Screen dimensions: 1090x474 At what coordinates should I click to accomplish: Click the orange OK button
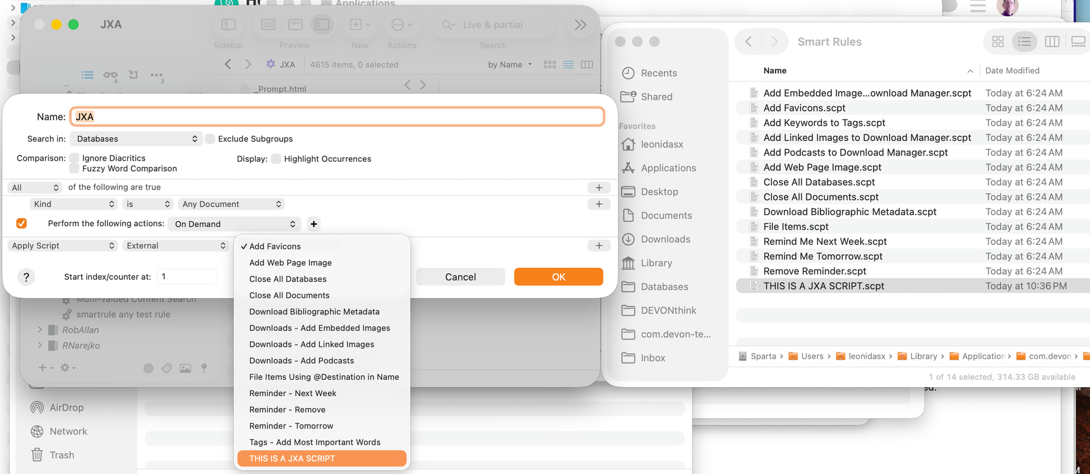[x=558, y=277]
